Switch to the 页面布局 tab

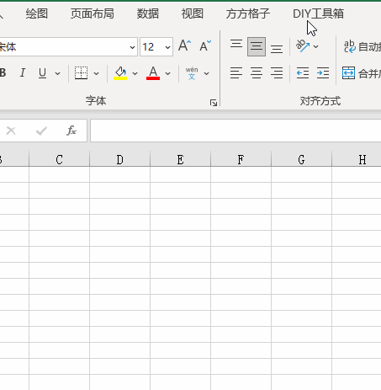93,13
